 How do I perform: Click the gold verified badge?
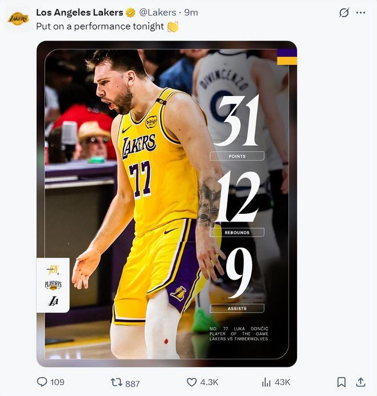tap(131, 13)
